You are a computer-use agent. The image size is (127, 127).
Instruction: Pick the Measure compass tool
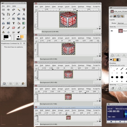(x=24, y=14)
